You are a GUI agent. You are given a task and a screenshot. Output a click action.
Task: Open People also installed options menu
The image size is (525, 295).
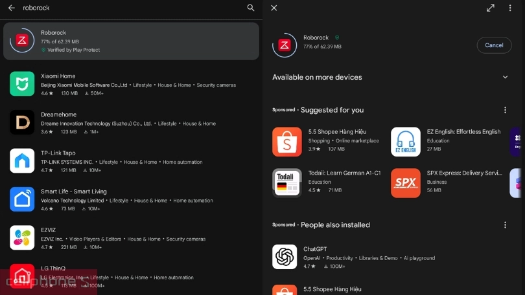click(x=506, y=225)
